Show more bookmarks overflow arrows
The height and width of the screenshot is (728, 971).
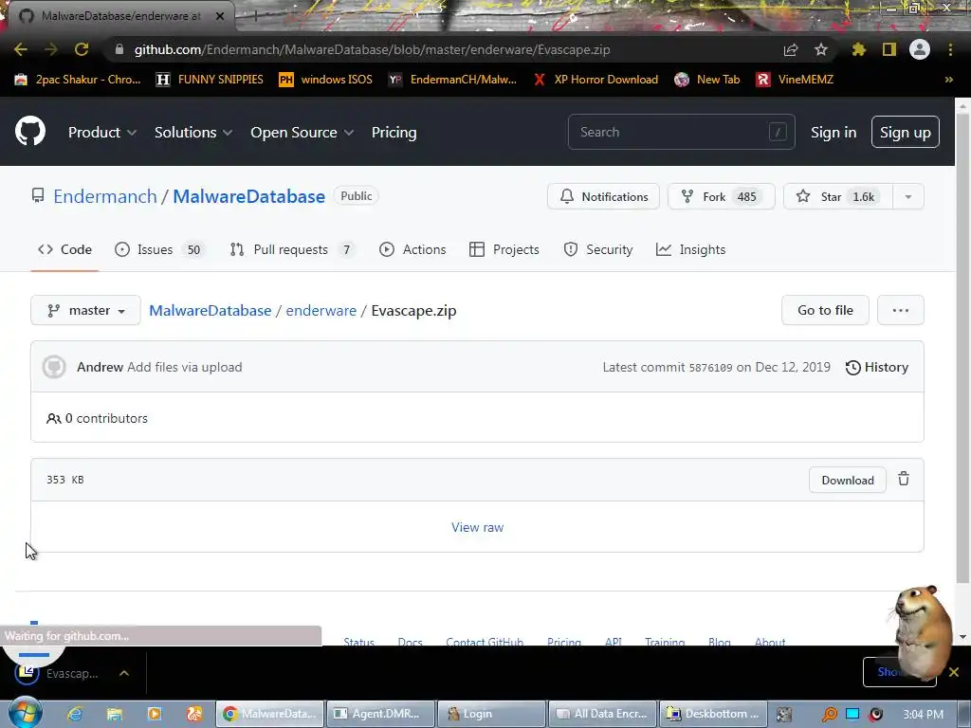[948, 80]
